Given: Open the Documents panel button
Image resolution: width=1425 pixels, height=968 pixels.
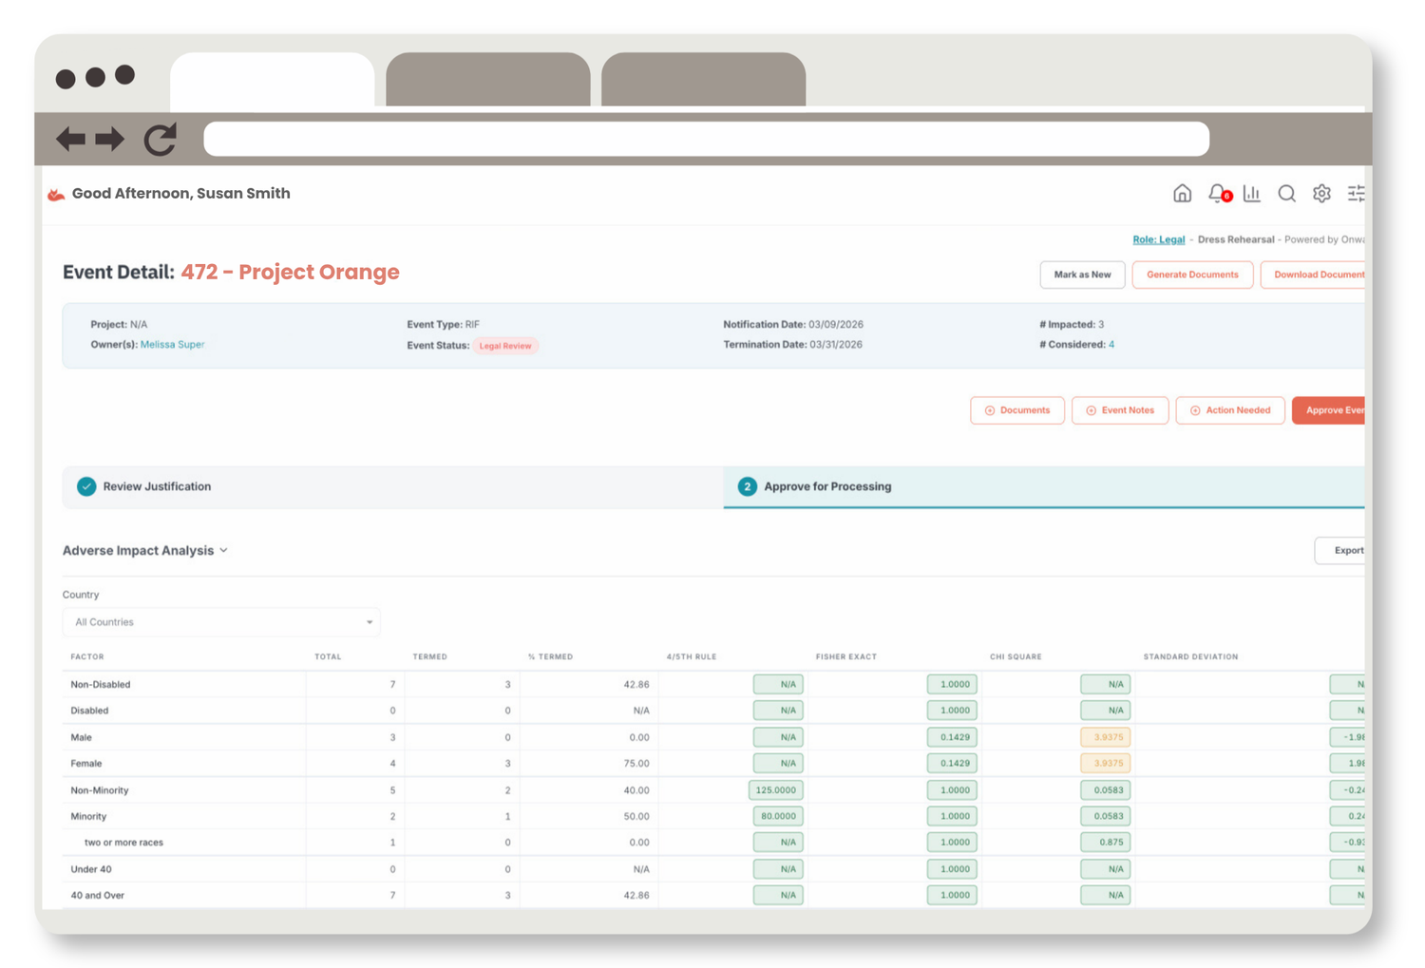Looking at the screenshot, I should 1017,410.
